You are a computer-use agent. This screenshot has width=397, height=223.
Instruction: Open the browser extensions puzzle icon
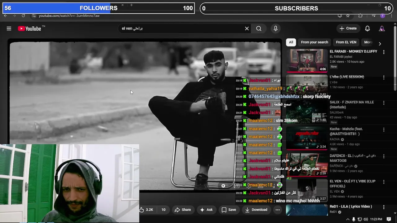[360, 15]
